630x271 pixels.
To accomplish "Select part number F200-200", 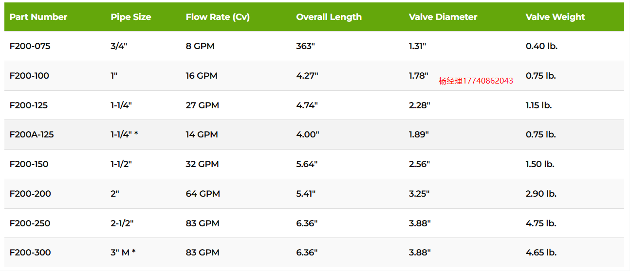I will (x=30, y=194).
